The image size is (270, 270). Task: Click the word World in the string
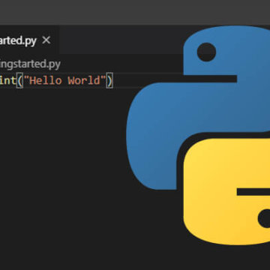point(84,81)
